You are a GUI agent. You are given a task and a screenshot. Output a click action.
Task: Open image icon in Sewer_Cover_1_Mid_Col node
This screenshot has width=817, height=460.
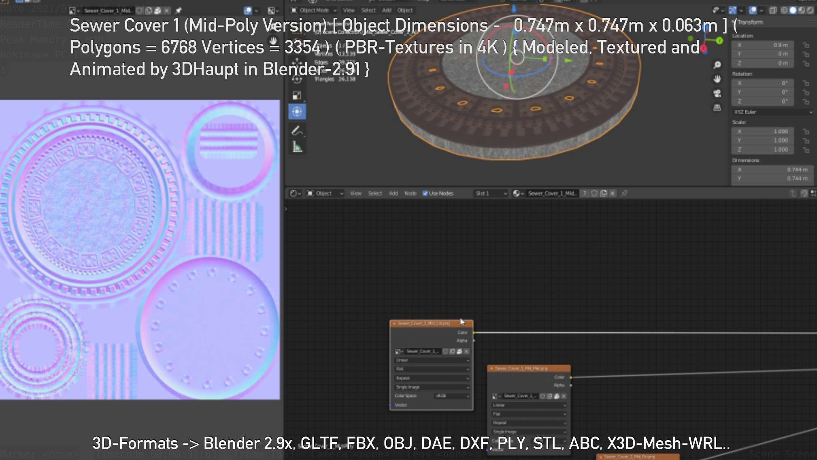click(x=460, y=351)
